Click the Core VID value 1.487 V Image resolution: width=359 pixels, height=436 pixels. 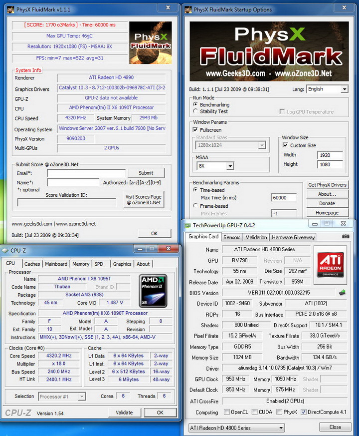(115, 303)
